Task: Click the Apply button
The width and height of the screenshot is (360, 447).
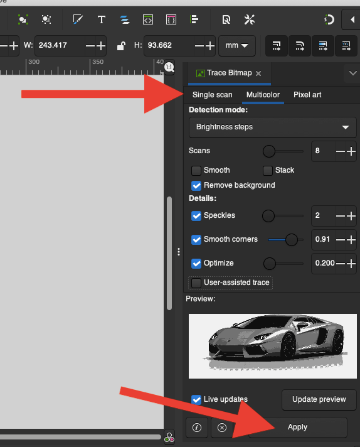Action: pyautogui.click(x=298, y=428)
